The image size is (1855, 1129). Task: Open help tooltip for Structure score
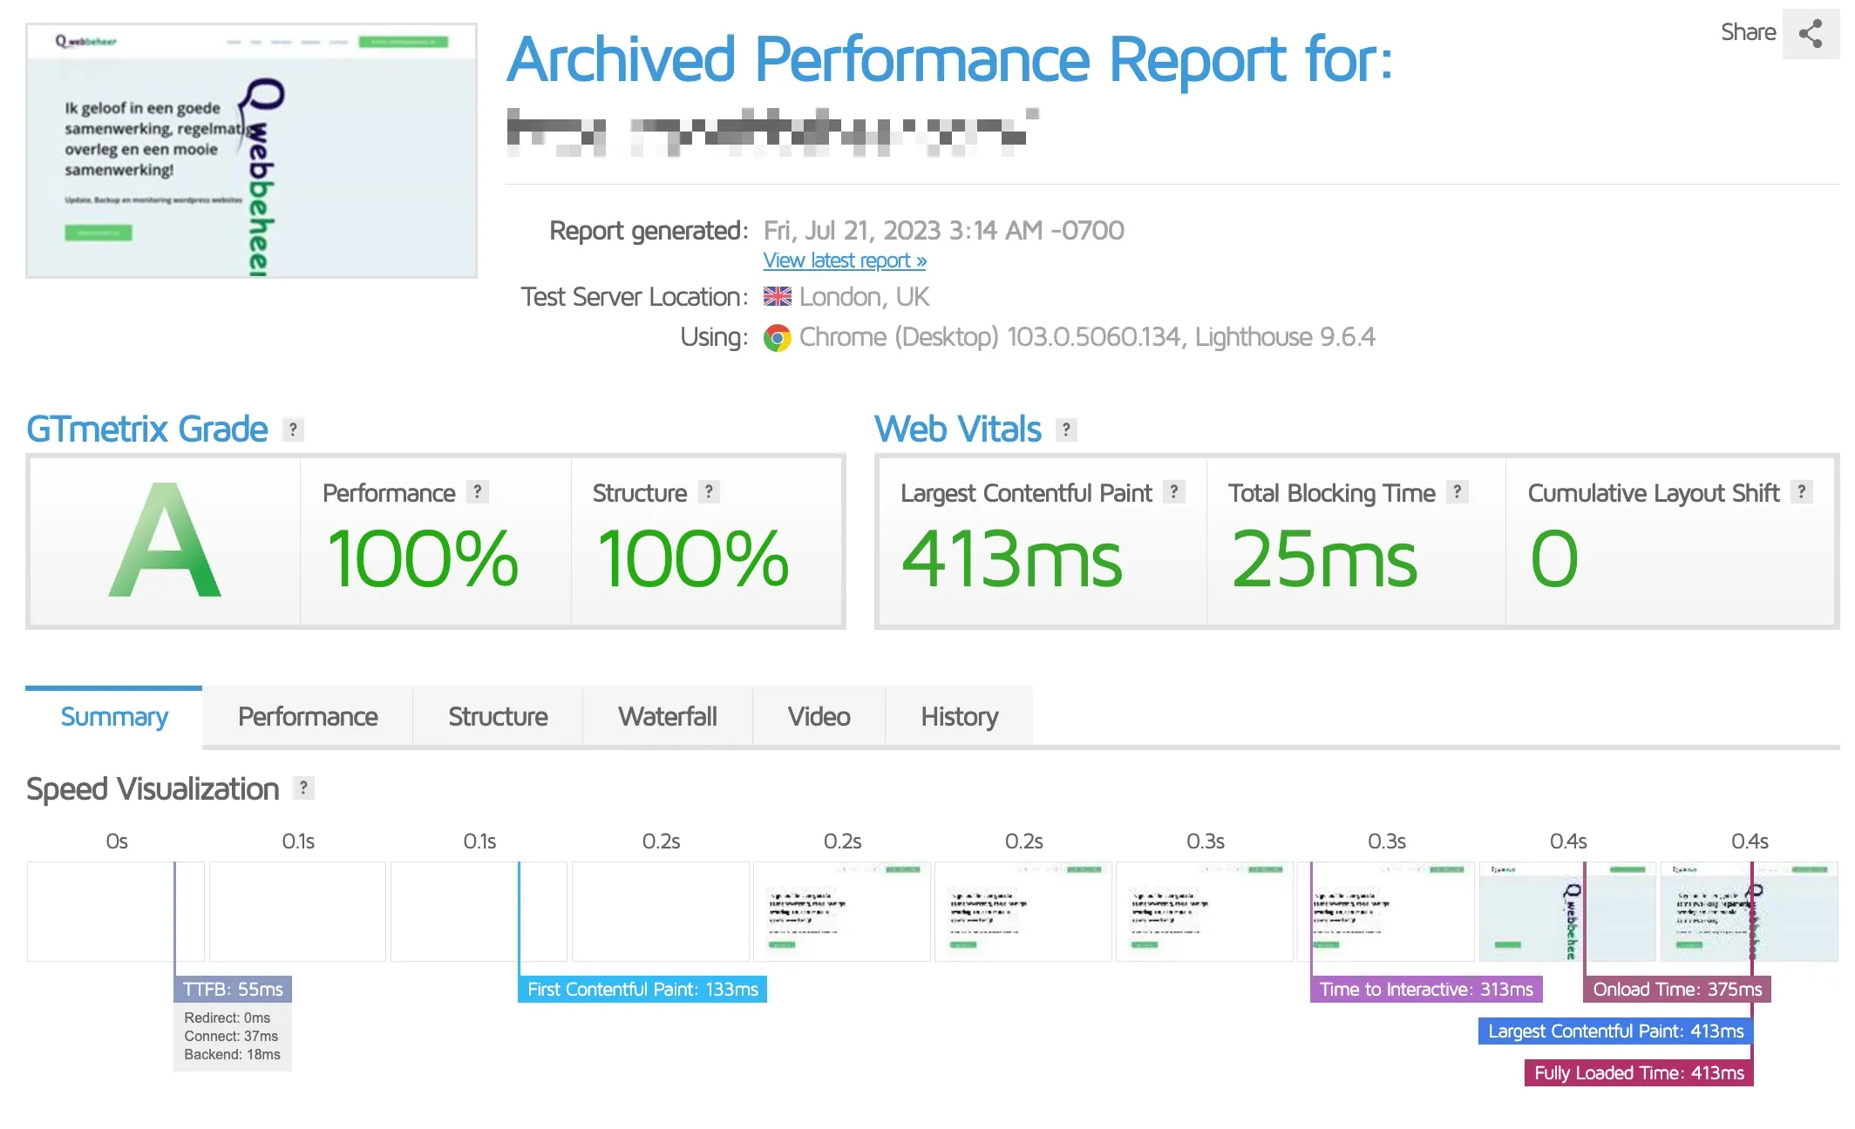click(709, 492)
